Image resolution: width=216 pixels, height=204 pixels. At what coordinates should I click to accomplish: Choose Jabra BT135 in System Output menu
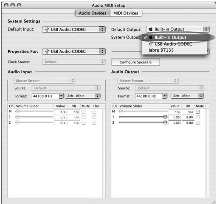pyautogui.click(x=175, y=50)
